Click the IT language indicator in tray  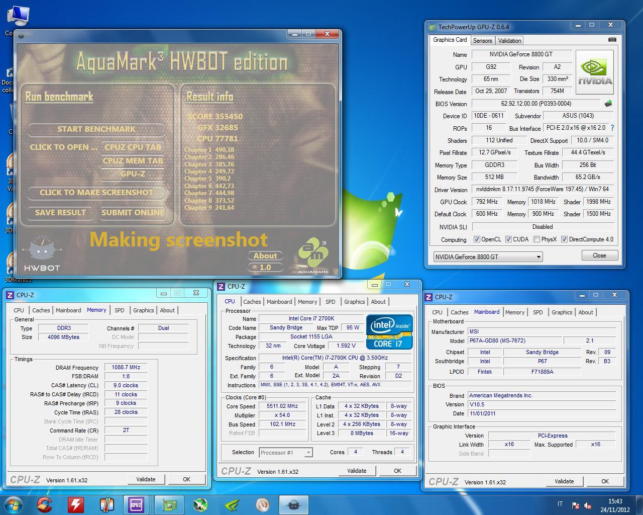click(560, 504)
